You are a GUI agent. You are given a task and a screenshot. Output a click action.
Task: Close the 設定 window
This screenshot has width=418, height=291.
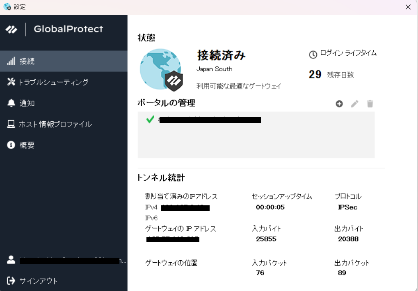[x=408, y=7]
